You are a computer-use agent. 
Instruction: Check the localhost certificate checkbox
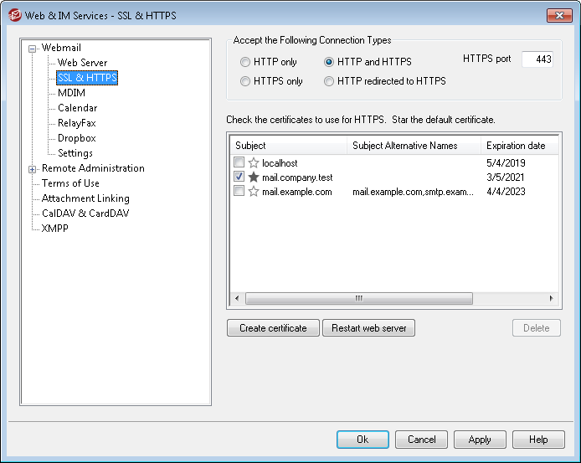pyautogui.click(x=239, y=162)
